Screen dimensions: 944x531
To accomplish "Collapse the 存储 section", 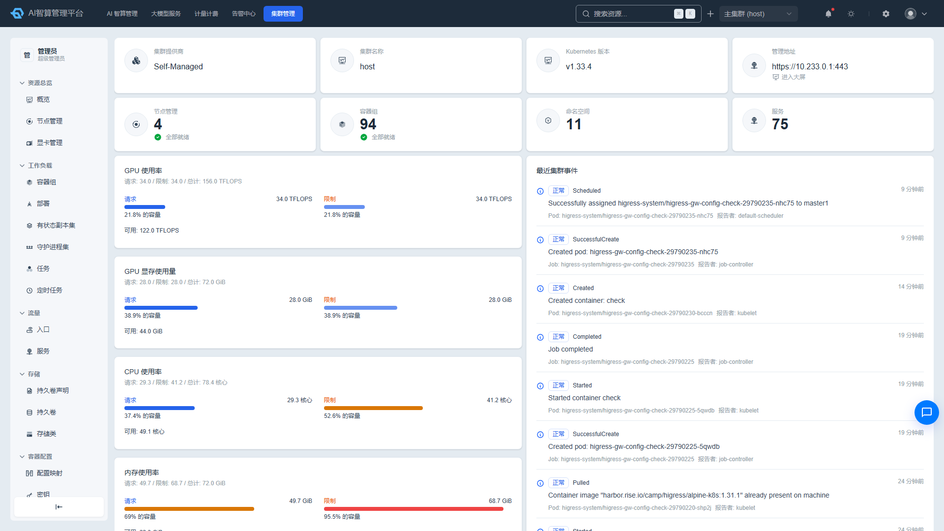I will pos(30,374).
